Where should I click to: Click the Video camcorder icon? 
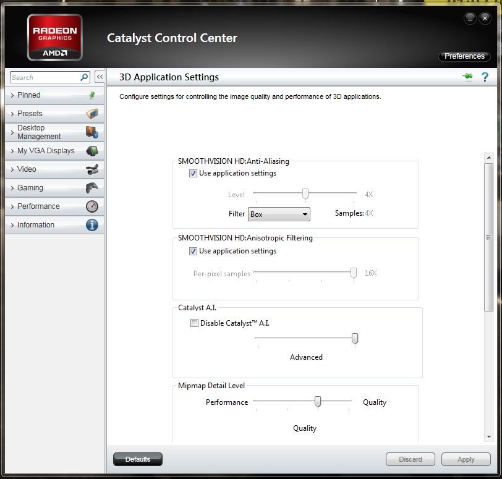click(92, 169)
